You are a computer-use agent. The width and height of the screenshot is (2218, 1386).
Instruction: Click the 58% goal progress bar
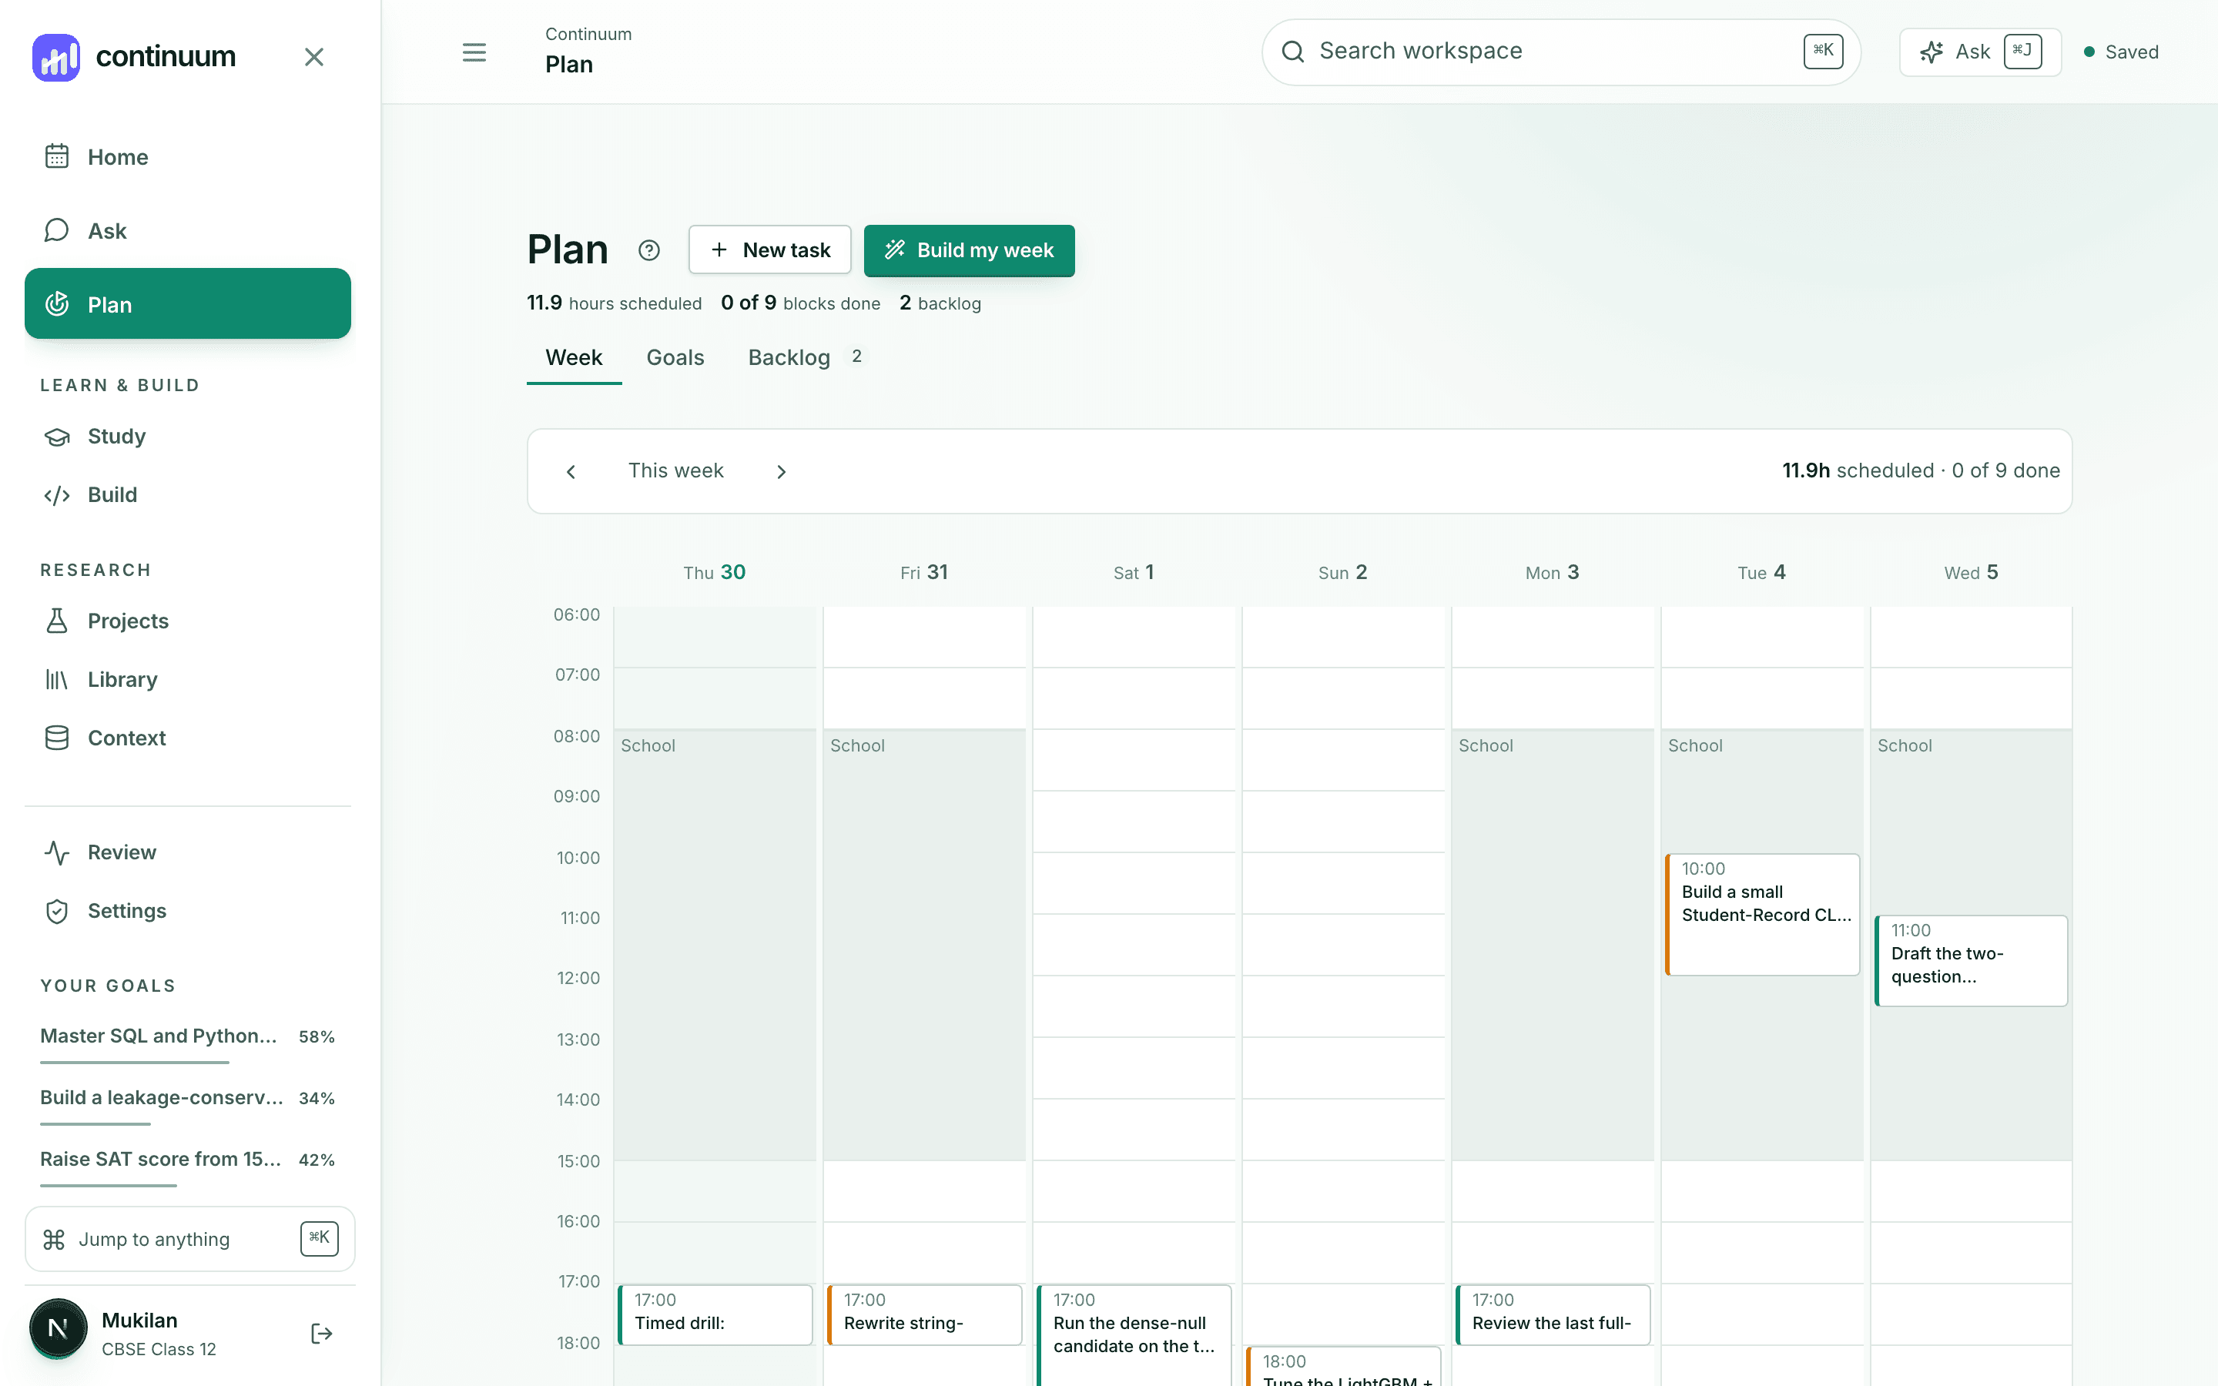(x=135, y=1063)
